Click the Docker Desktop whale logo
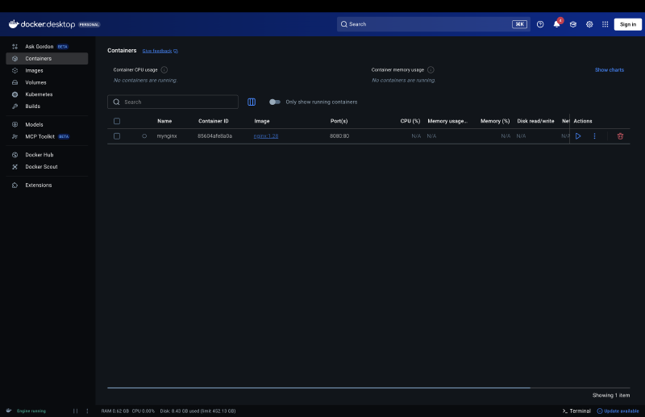The height and width of the screenshot is (417, 645). coord(14,24)
